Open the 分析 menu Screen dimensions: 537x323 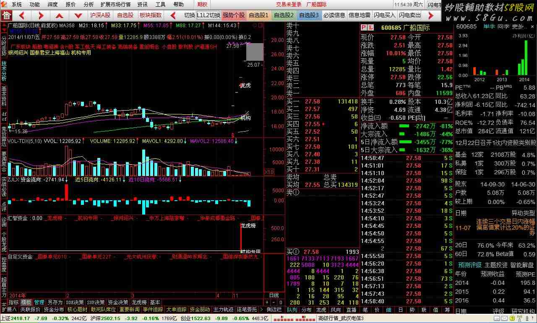coord(89,4)
